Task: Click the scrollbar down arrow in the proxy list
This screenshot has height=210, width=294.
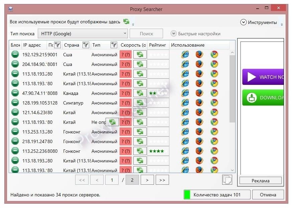Action: (x=232, y=170)
